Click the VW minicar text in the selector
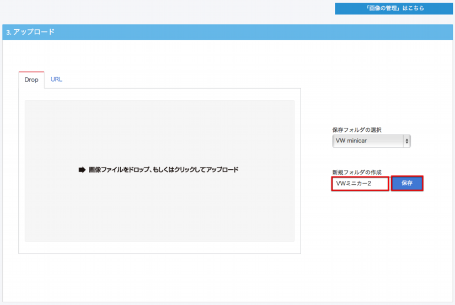This screenshot has width=455, height=305. coord(351,141)
